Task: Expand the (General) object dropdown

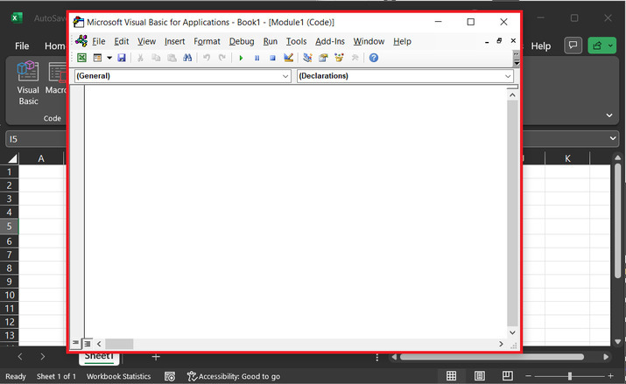Action: tap(285, 76)
